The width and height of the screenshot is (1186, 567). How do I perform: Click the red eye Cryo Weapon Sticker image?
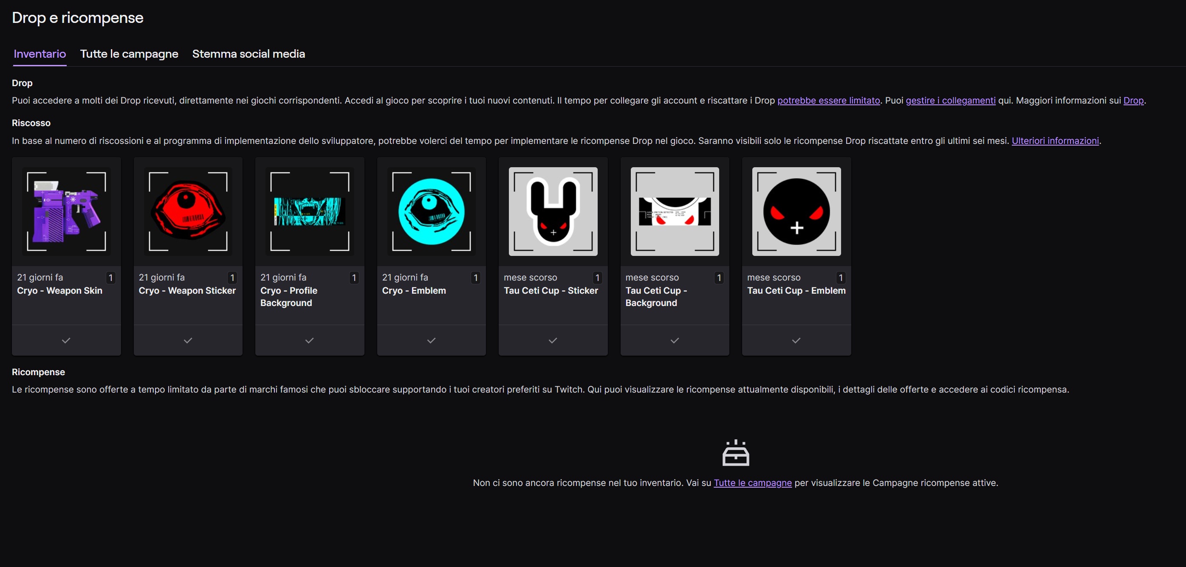pyautogui.click(x=188, y=211)
